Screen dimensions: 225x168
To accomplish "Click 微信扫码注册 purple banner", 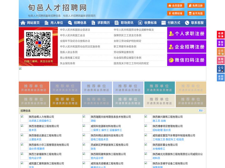I will pos(187,60).
